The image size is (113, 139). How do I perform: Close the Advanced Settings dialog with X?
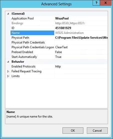tap(106, 3)
